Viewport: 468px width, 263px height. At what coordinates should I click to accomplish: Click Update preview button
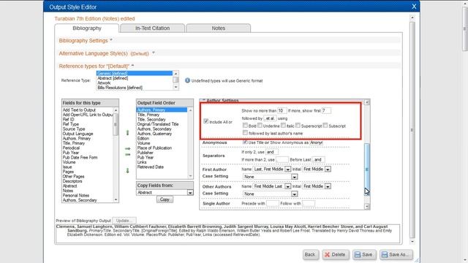124,221
